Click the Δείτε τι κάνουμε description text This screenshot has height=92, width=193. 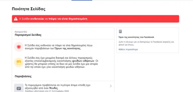[146, 43]
